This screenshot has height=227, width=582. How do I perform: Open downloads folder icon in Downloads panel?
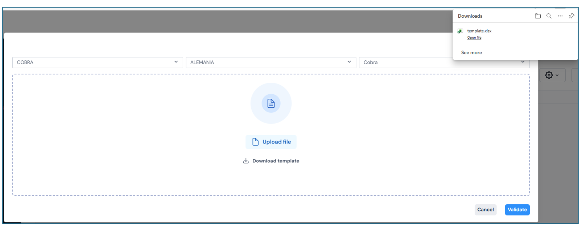(537, 16)
